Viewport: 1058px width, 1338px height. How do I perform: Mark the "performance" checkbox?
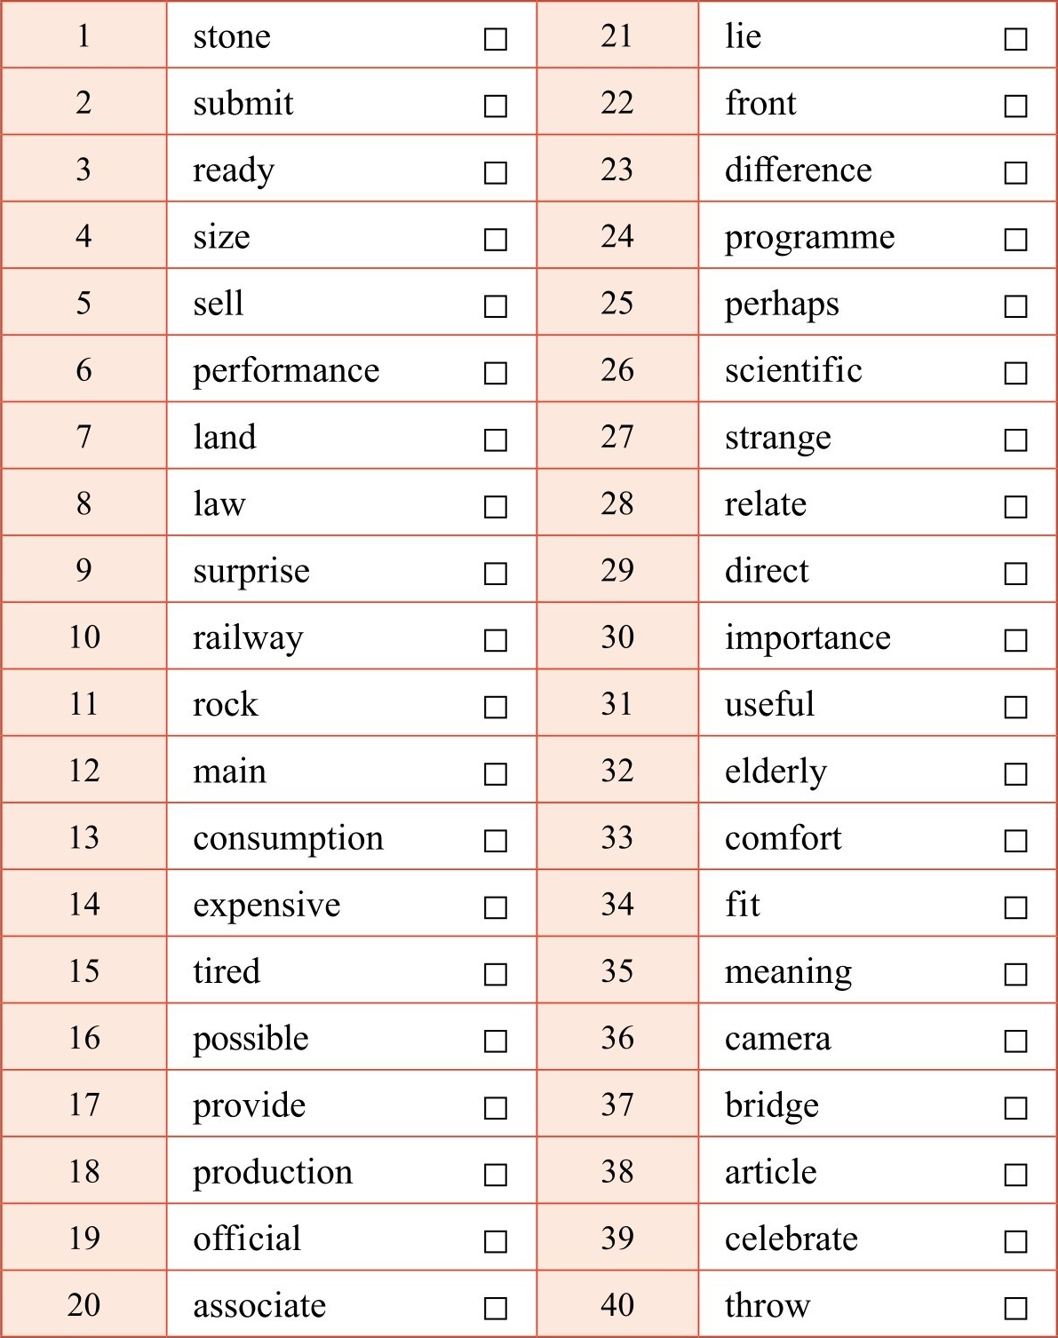point(496,373)
